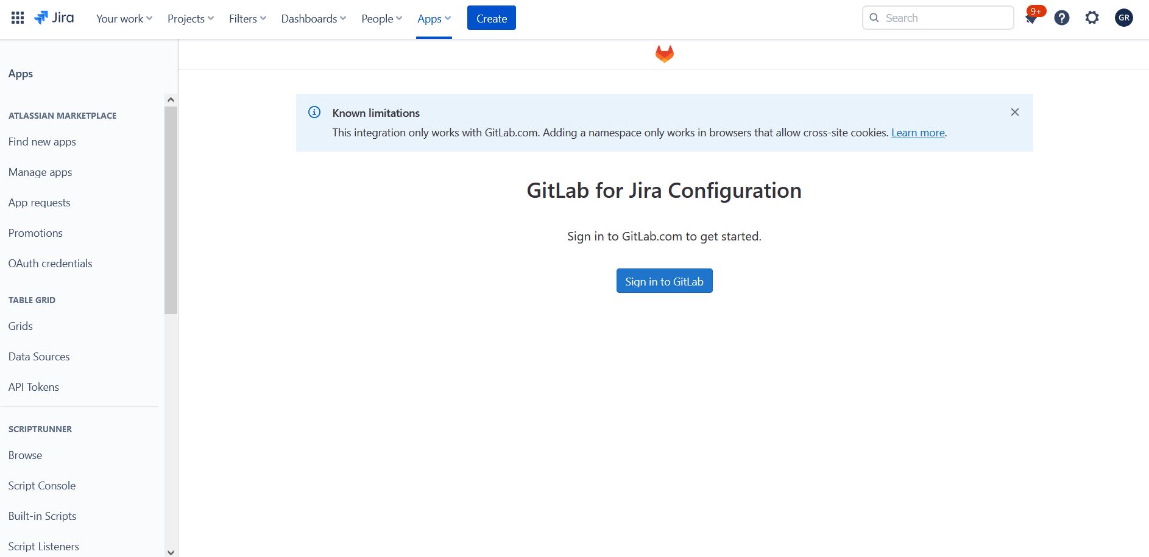
Task: Open notifications with the bell icon
Action: (1031, 18)
